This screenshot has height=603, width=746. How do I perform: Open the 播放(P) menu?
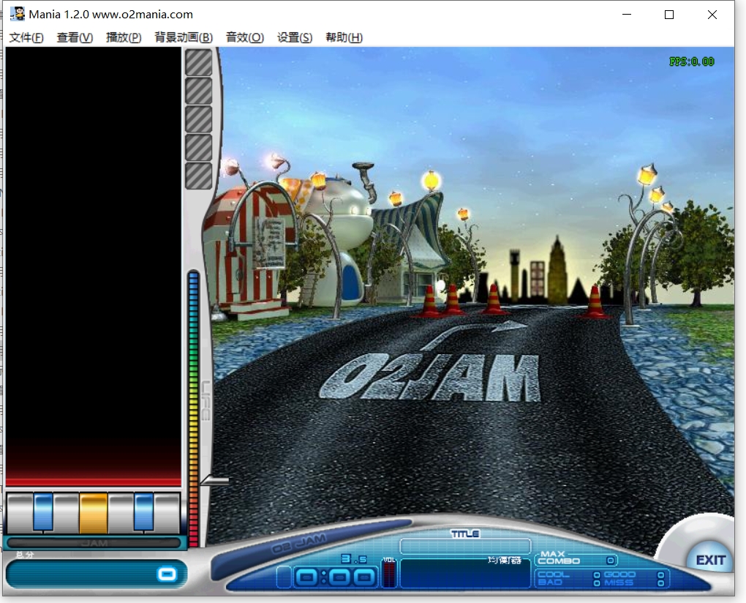tap(124, 37)
